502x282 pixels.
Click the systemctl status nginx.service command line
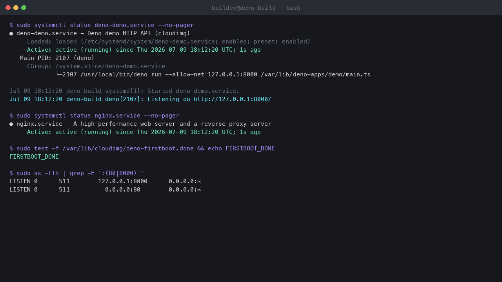94,116
